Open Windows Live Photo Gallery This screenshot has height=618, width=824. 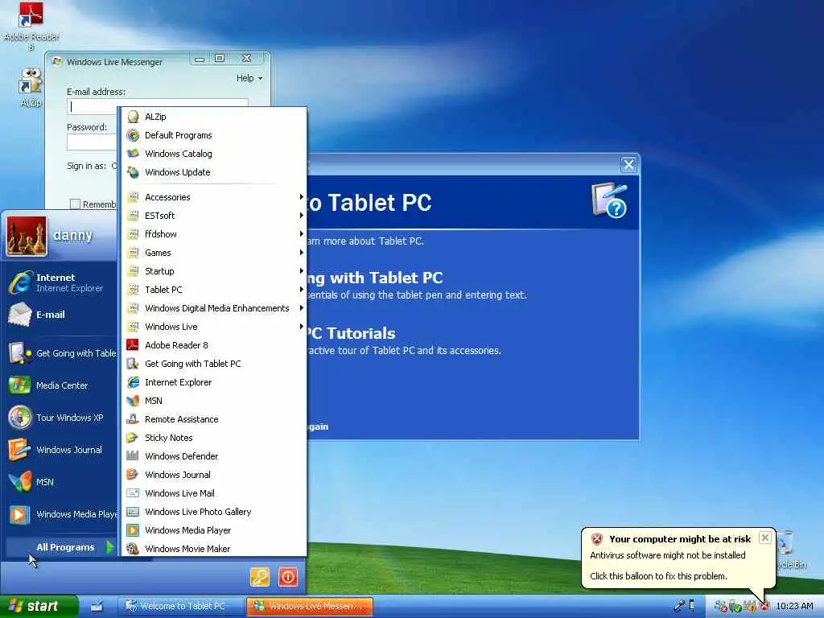point(214,511)
